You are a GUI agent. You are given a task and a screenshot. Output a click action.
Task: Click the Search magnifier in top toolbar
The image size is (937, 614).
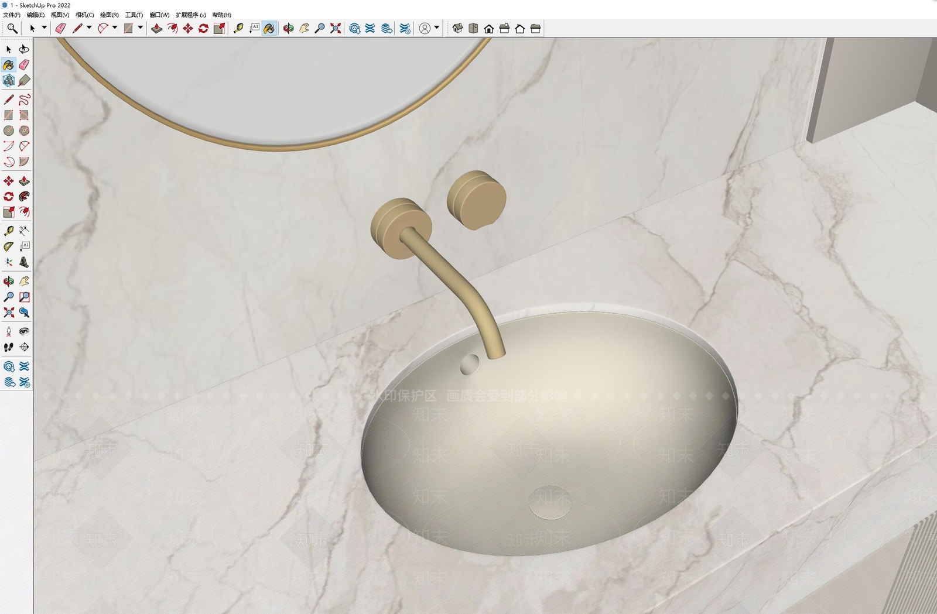tap(12, 28)
